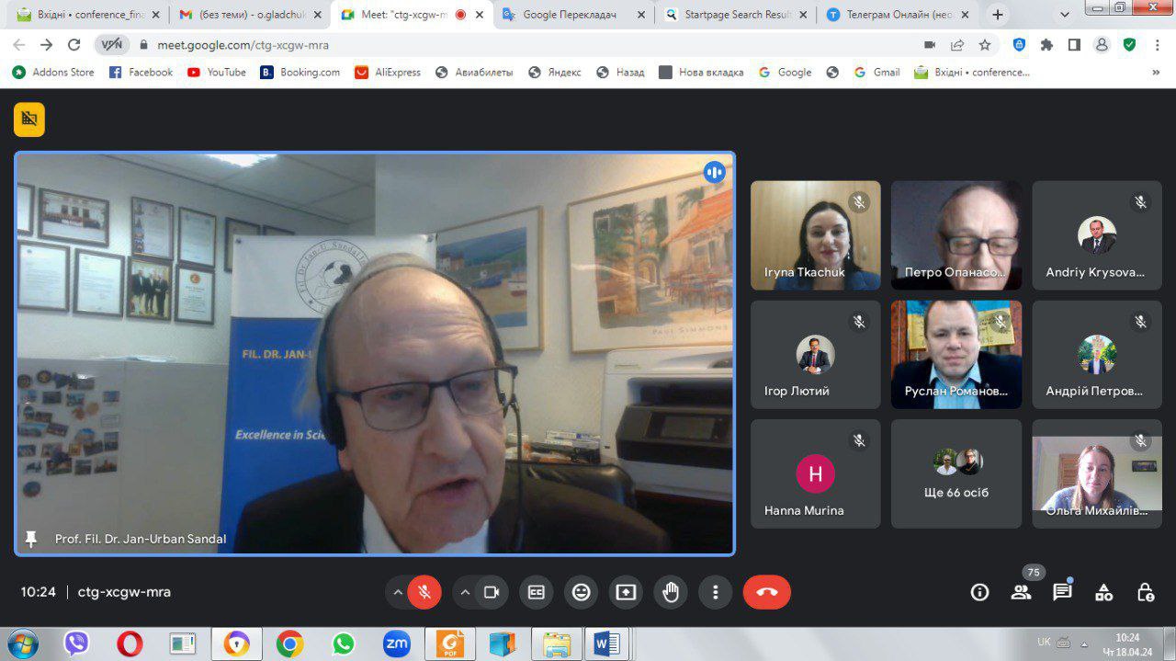Show the participants list with 75 badge
The width and height of the screenshot is (1176, 661).
pos(1021,592)
